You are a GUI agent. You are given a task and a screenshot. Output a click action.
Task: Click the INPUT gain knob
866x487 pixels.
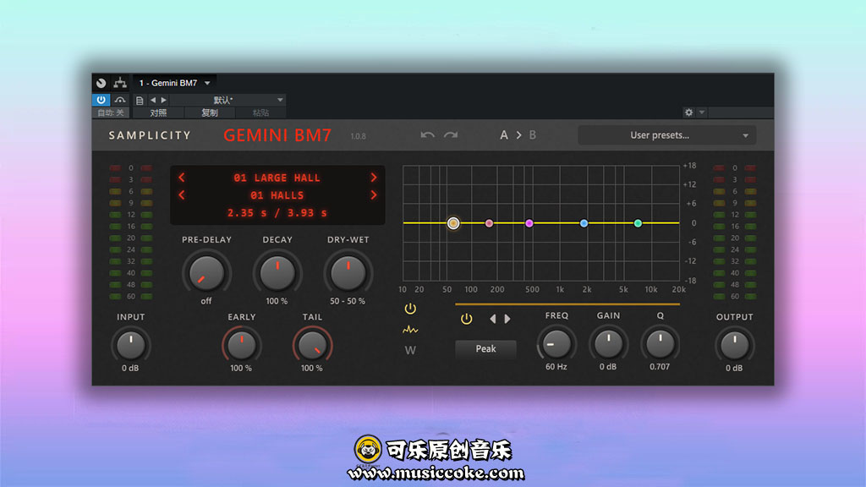[131, 345]
